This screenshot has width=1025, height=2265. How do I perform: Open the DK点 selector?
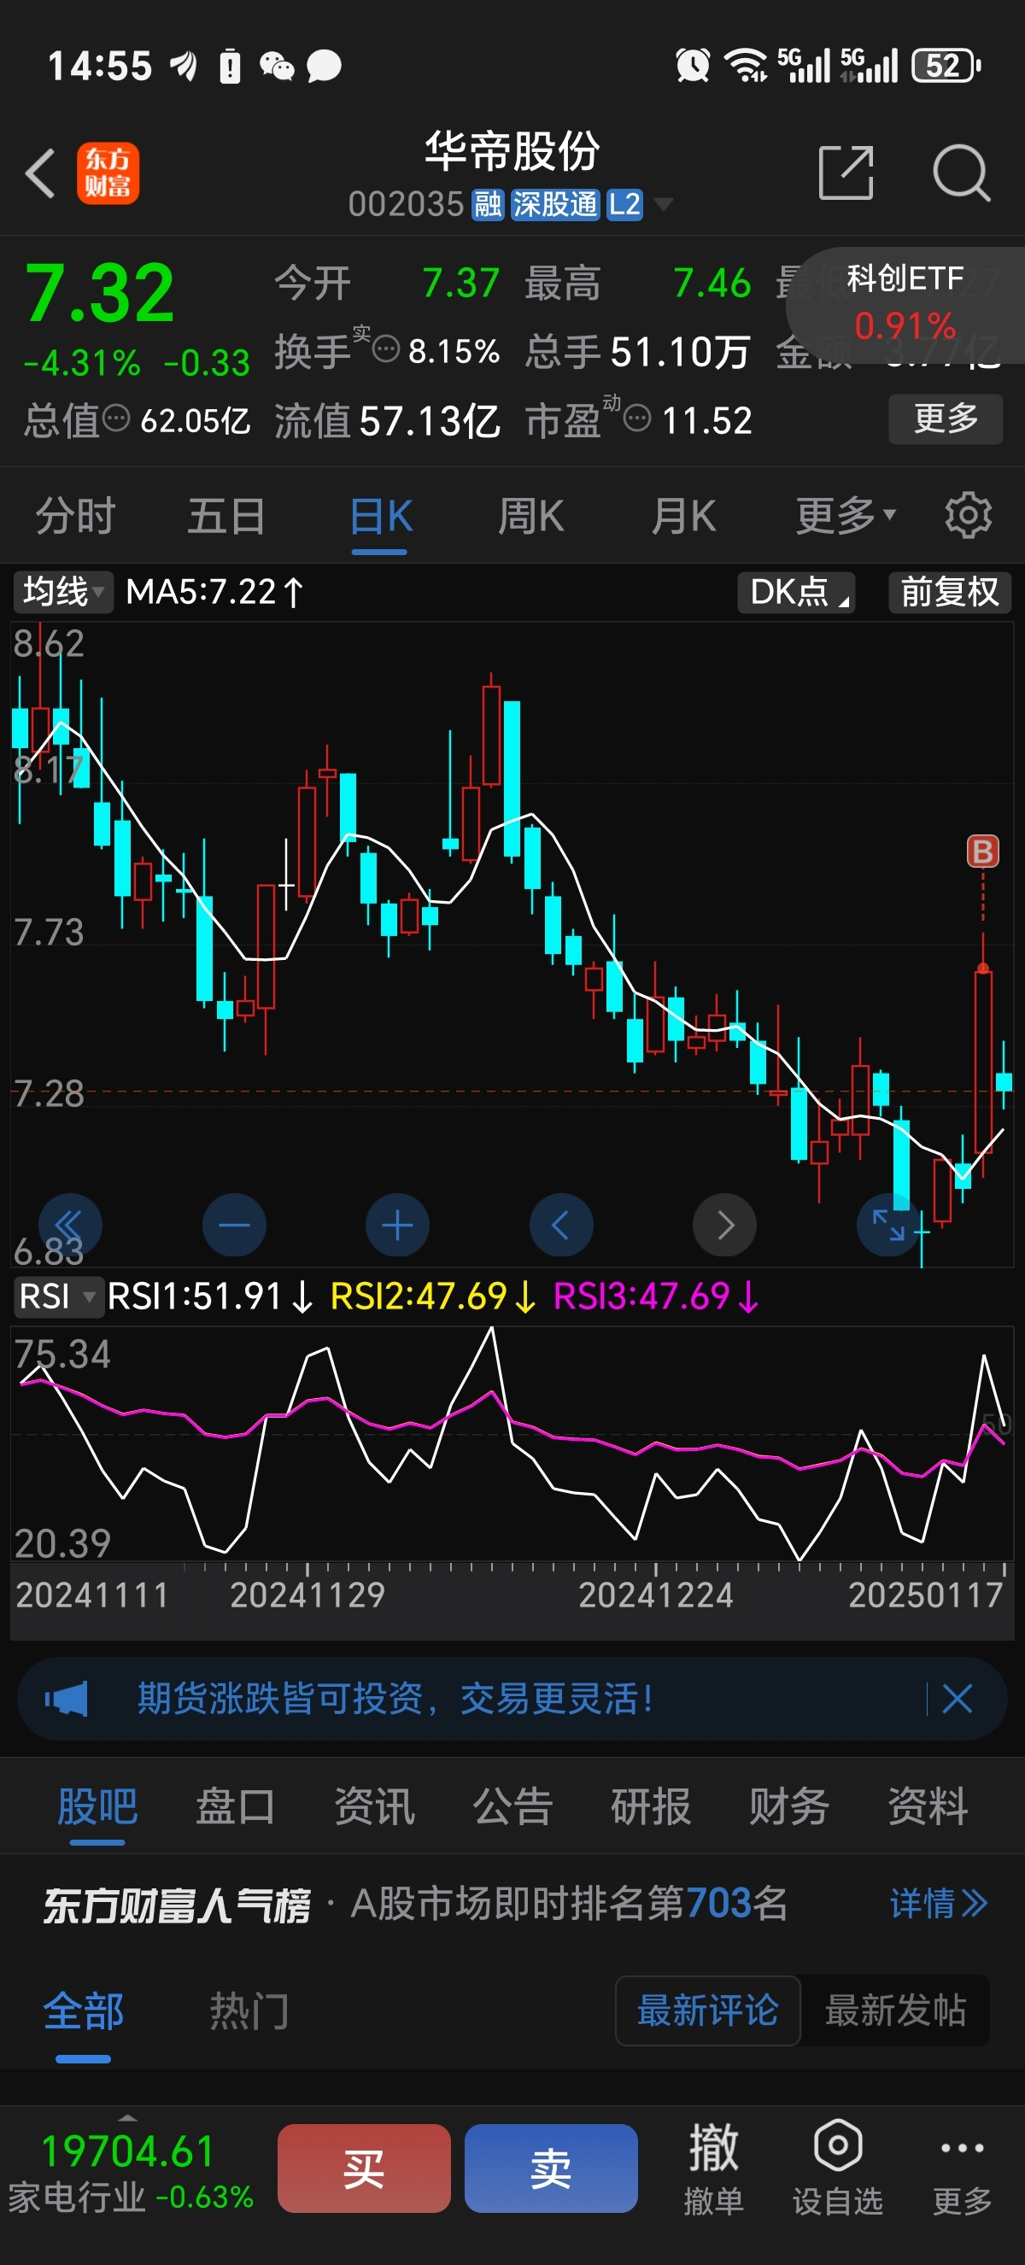pos(796,592)
